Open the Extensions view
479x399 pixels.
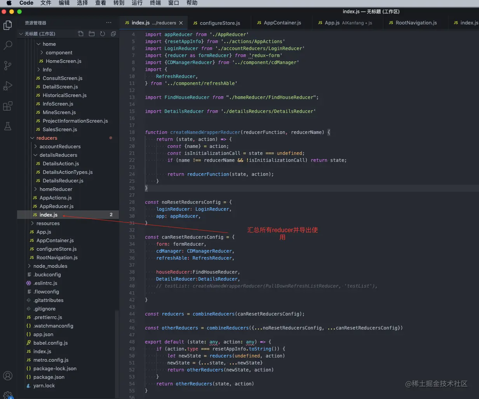pos(7,106)
